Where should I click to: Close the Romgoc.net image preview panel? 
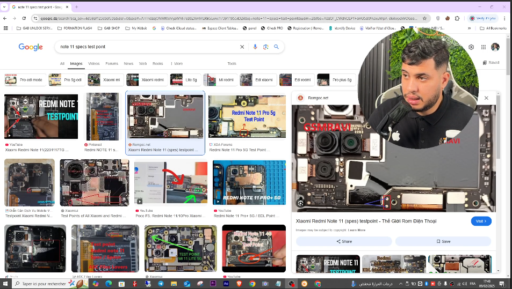coord(486,98)
